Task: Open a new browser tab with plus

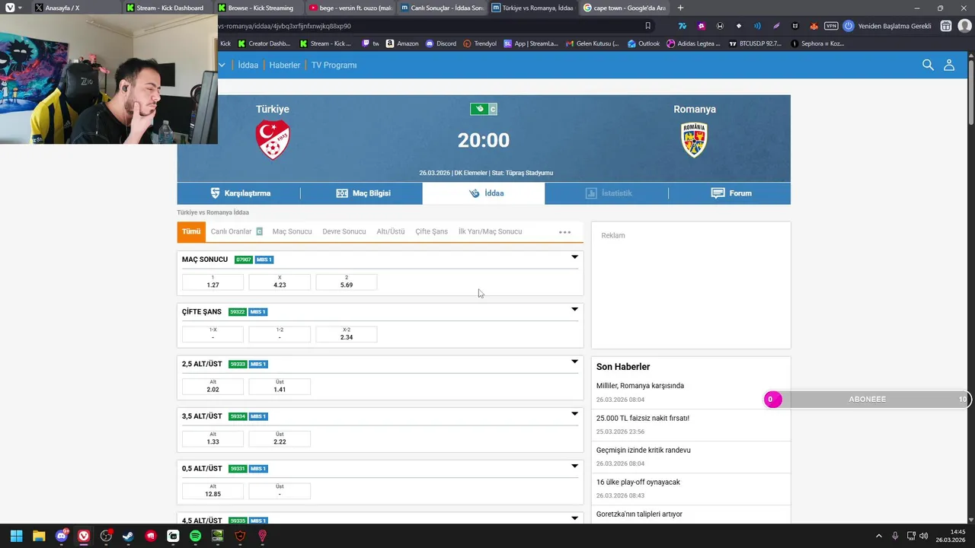Action: coord(680,8)
